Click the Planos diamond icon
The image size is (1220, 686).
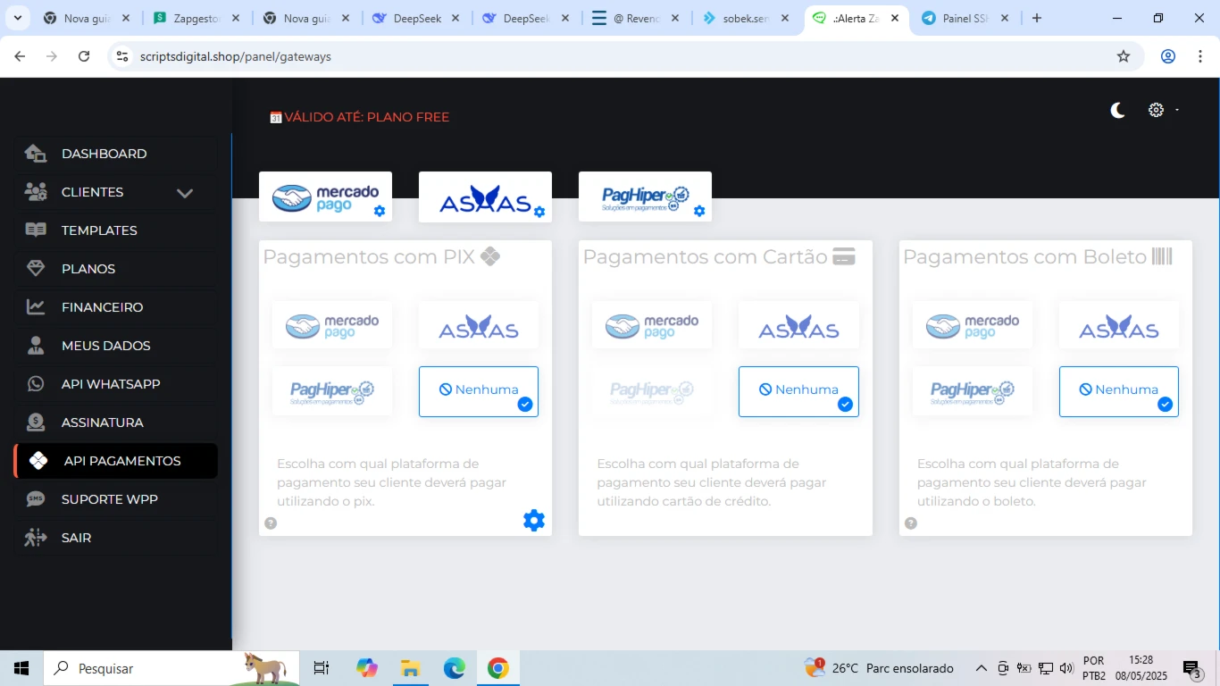pos(36,269)
